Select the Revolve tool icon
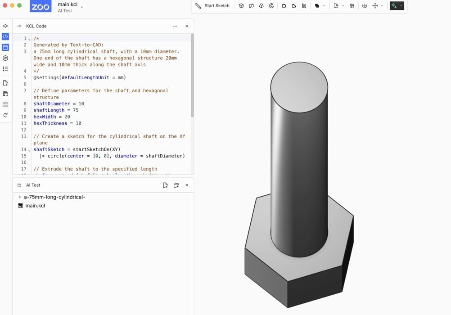Image resolution: width=451 pixels, height=315 pixels. coord(271,6)
